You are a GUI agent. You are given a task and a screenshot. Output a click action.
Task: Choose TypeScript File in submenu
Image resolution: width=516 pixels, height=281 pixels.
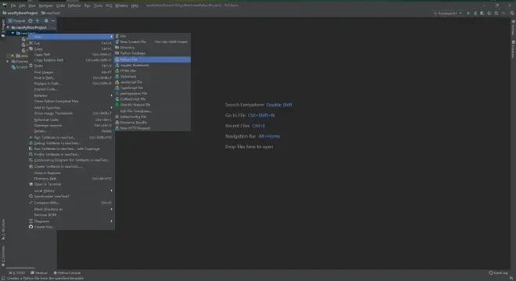point(152,87)
